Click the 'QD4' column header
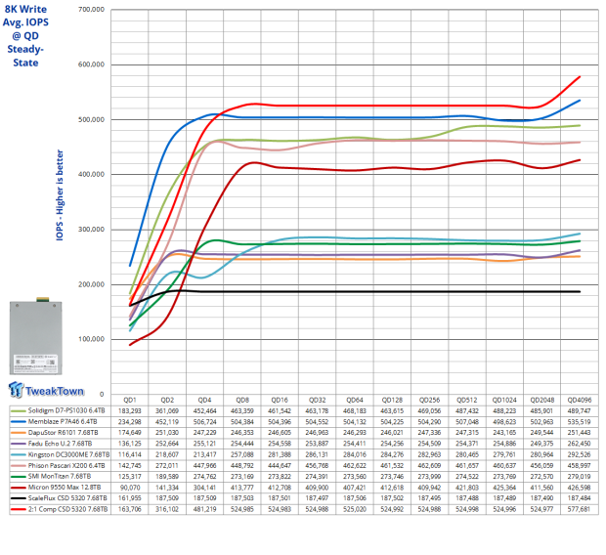This screenshot has width=606, height=555. (x=204, y=400)
